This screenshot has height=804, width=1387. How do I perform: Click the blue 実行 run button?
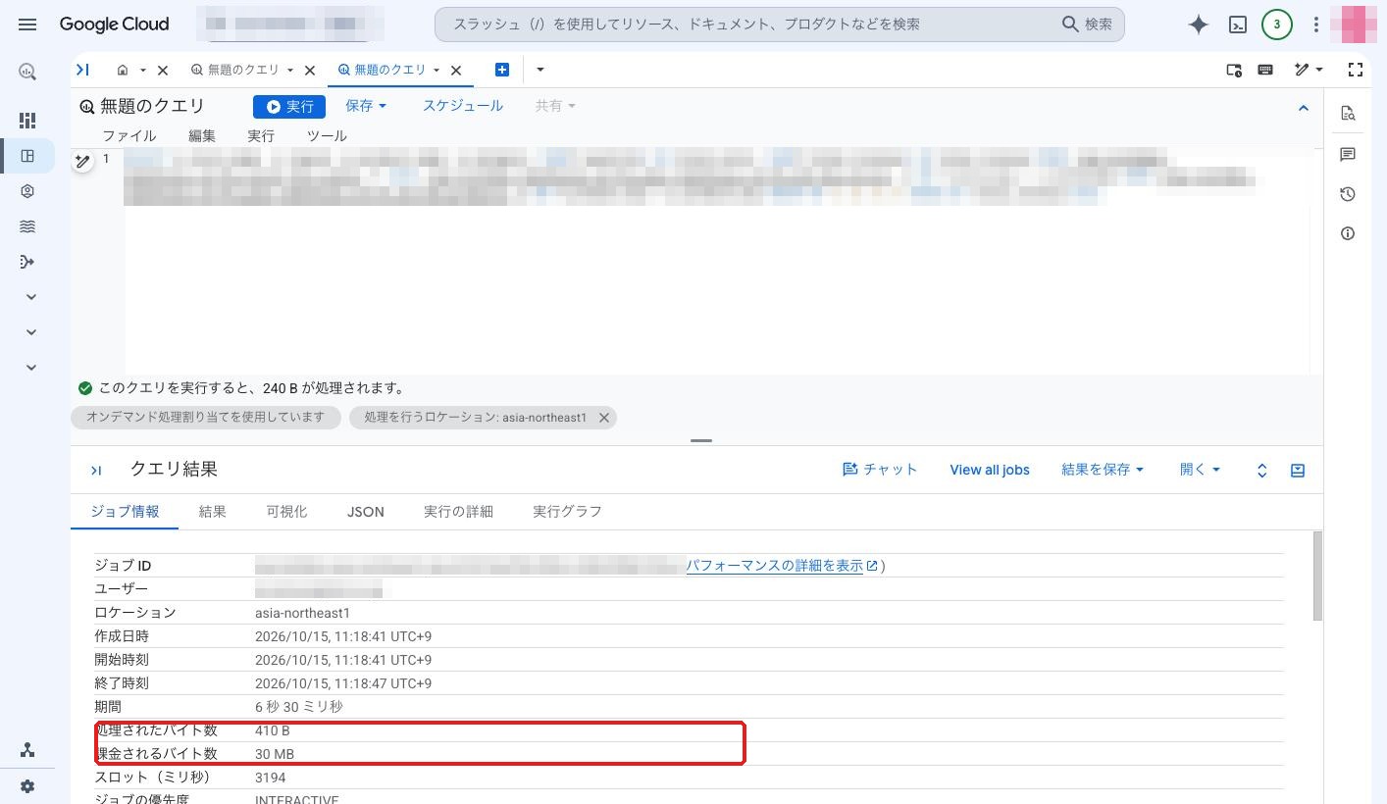pyautogui.click(x=289, y=107)
